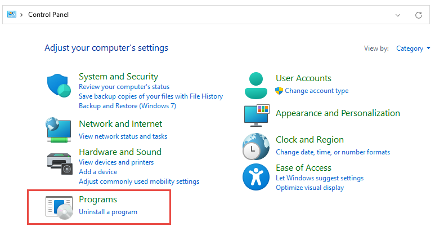Open the Programs category heading
Image resolution: width=435 pixels, height=235 pixels.
tap(98, 199)
